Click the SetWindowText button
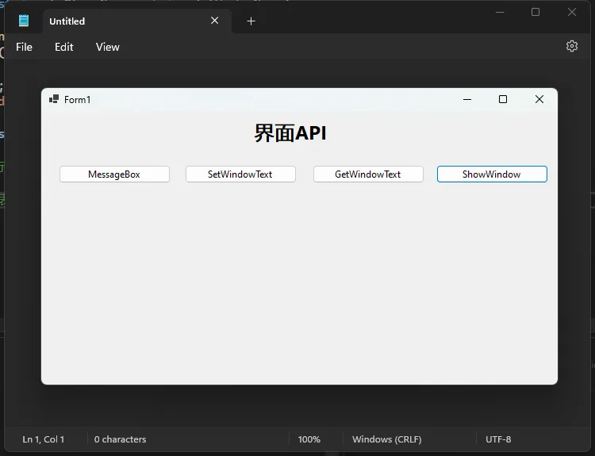Image resolution: width=595 pixels, height=456 pixels. coord(240,174)
